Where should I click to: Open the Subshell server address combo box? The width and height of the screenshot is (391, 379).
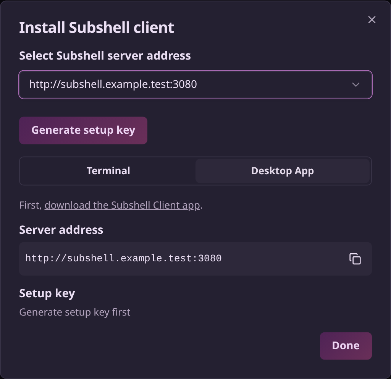click(x=195, y=84)
